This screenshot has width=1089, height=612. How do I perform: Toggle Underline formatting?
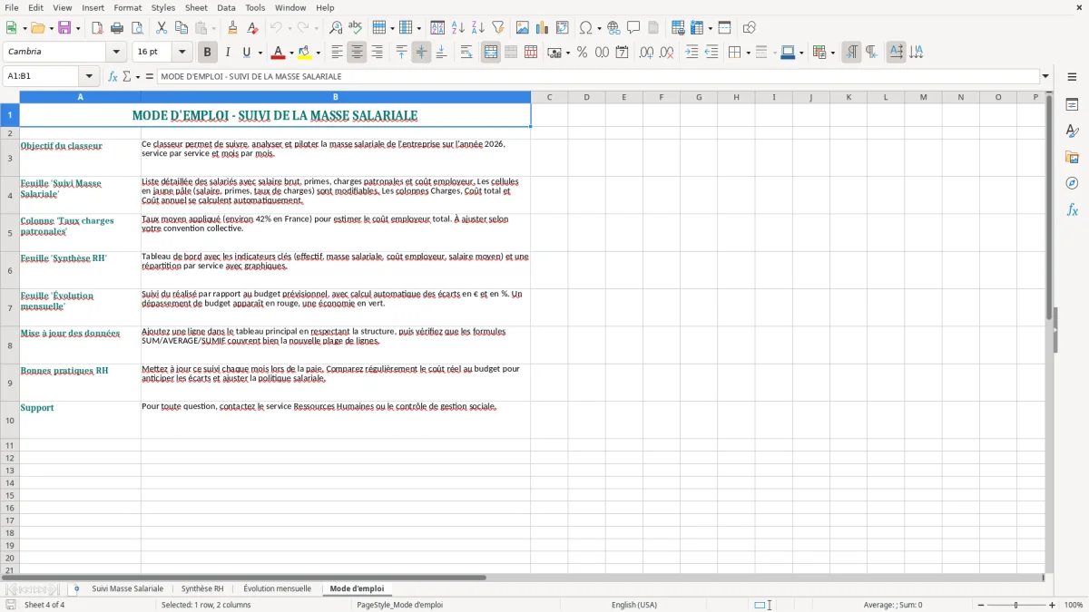246,53
